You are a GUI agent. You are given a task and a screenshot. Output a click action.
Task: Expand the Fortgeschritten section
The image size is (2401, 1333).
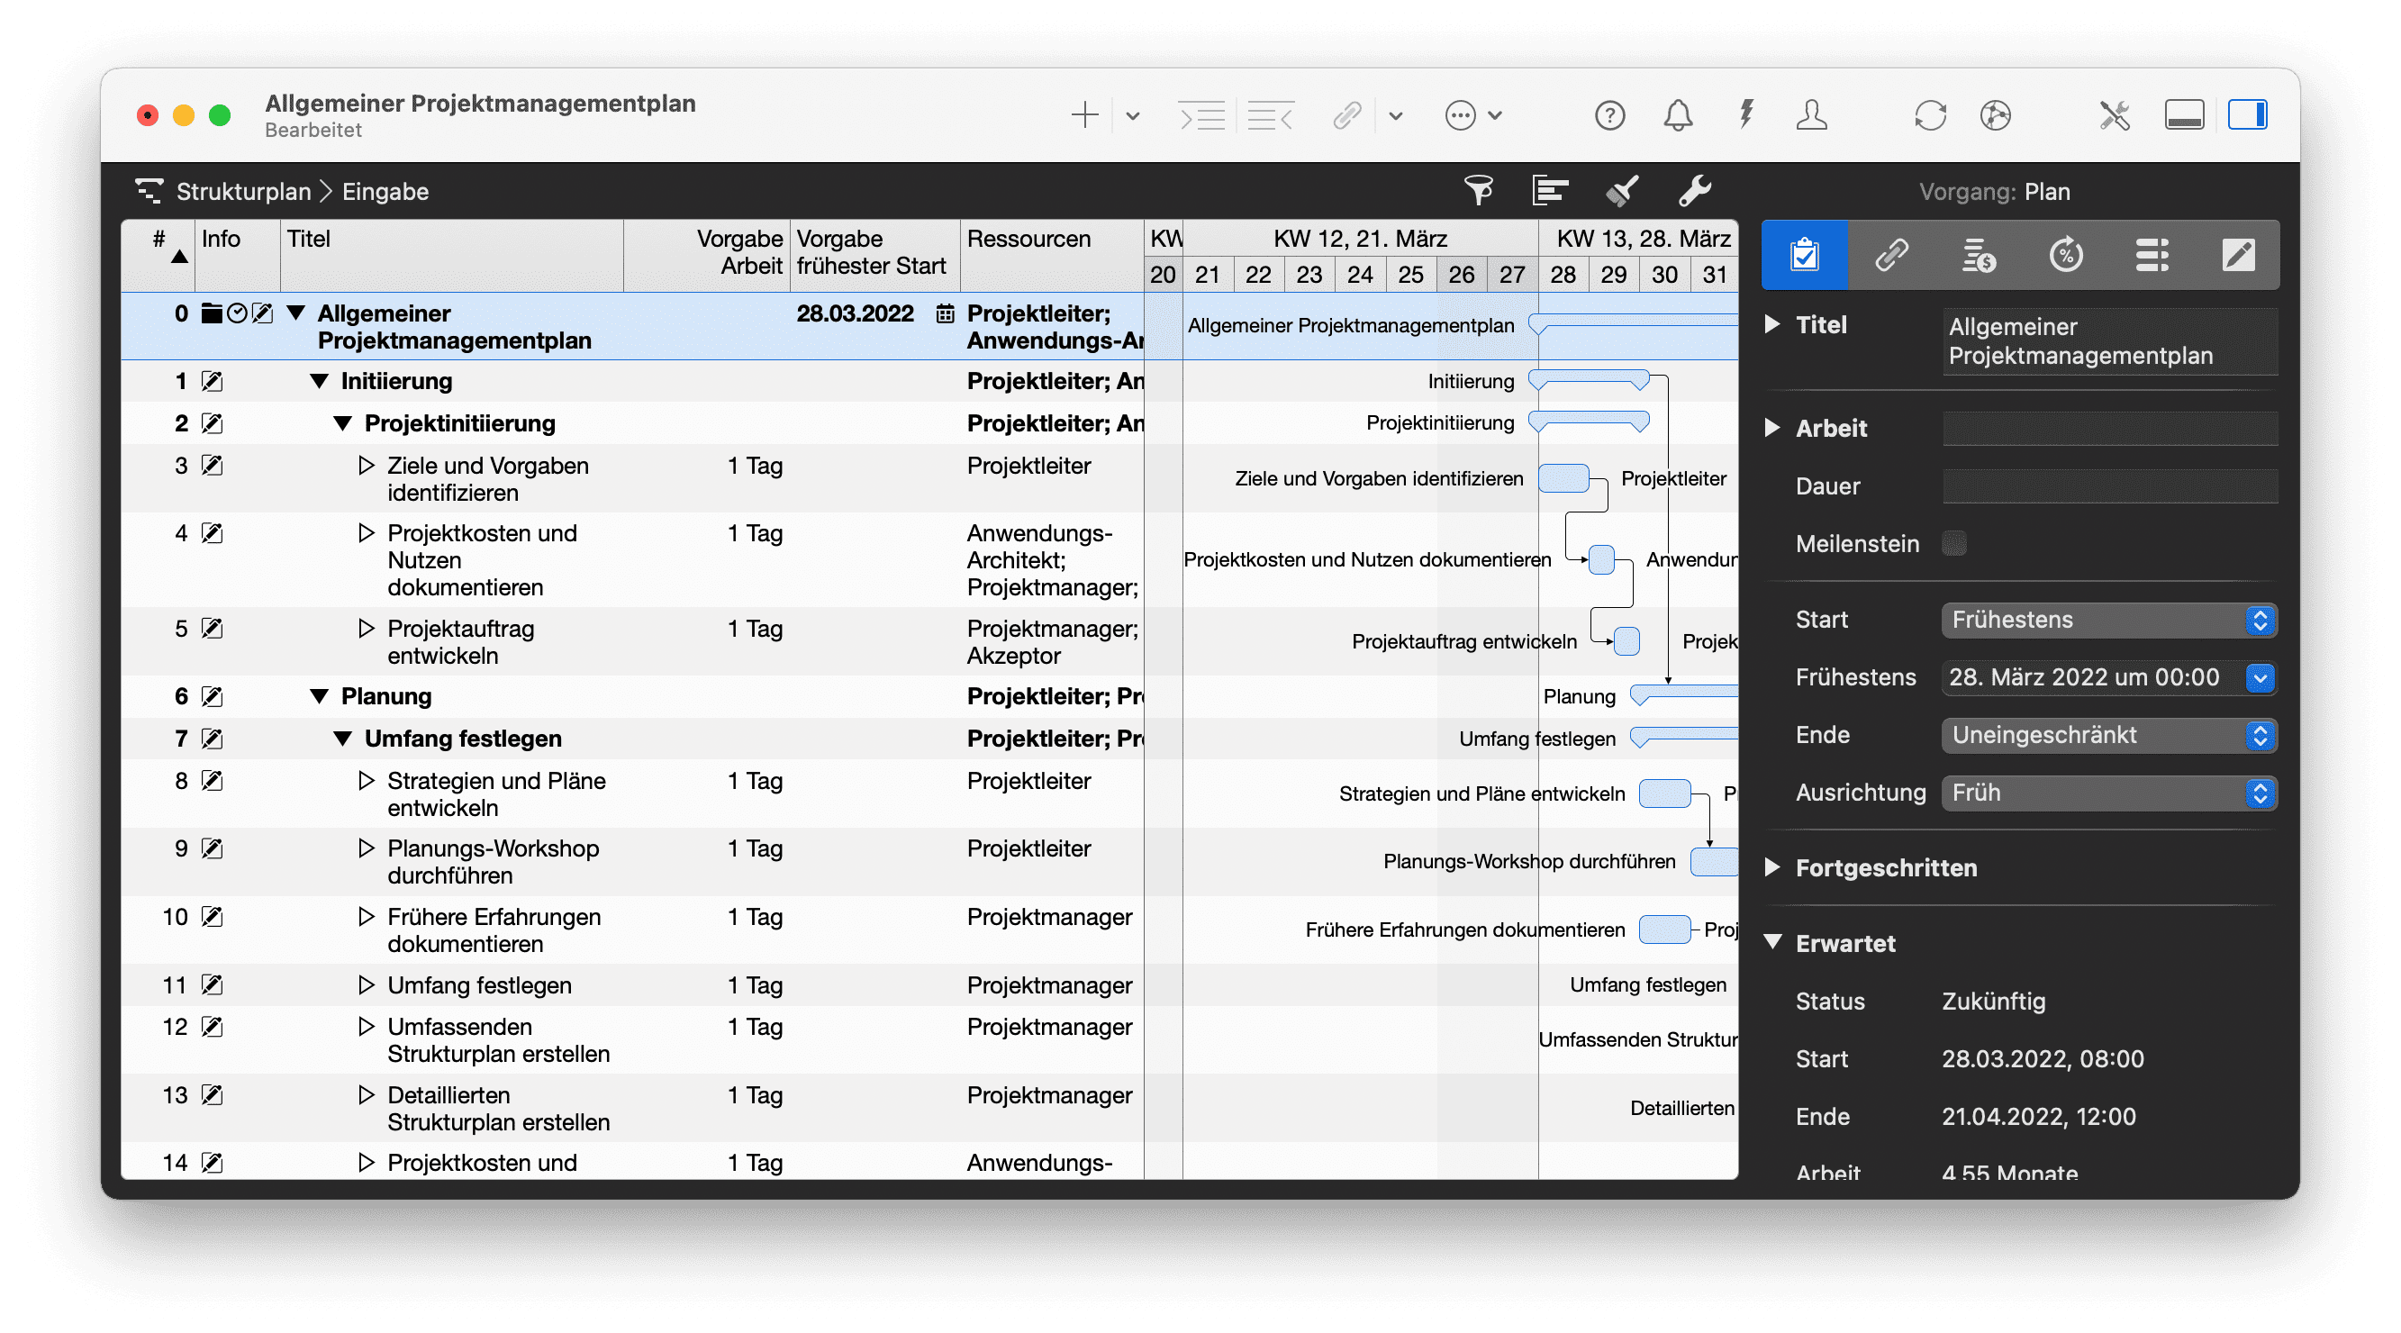tap(1772, 868)
